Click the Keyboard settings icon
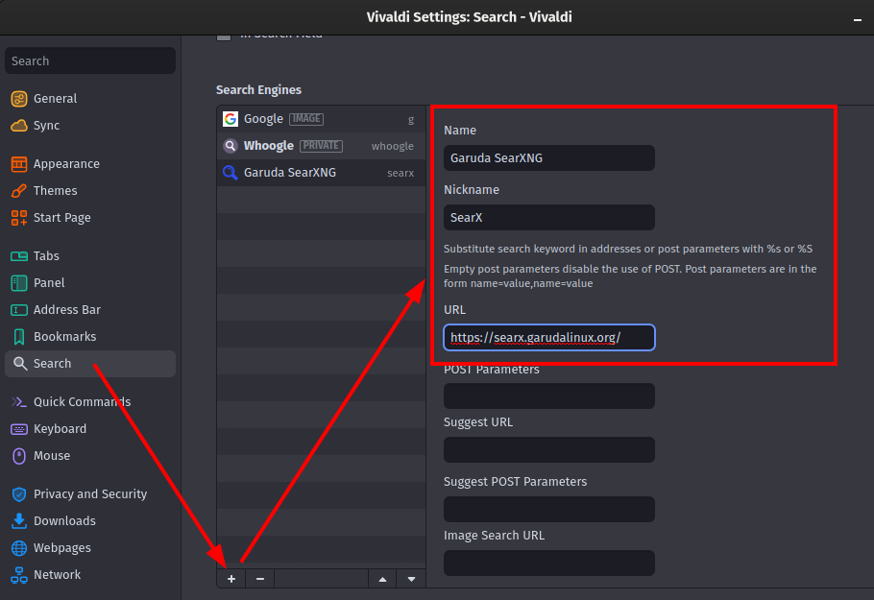 (19, 429)
